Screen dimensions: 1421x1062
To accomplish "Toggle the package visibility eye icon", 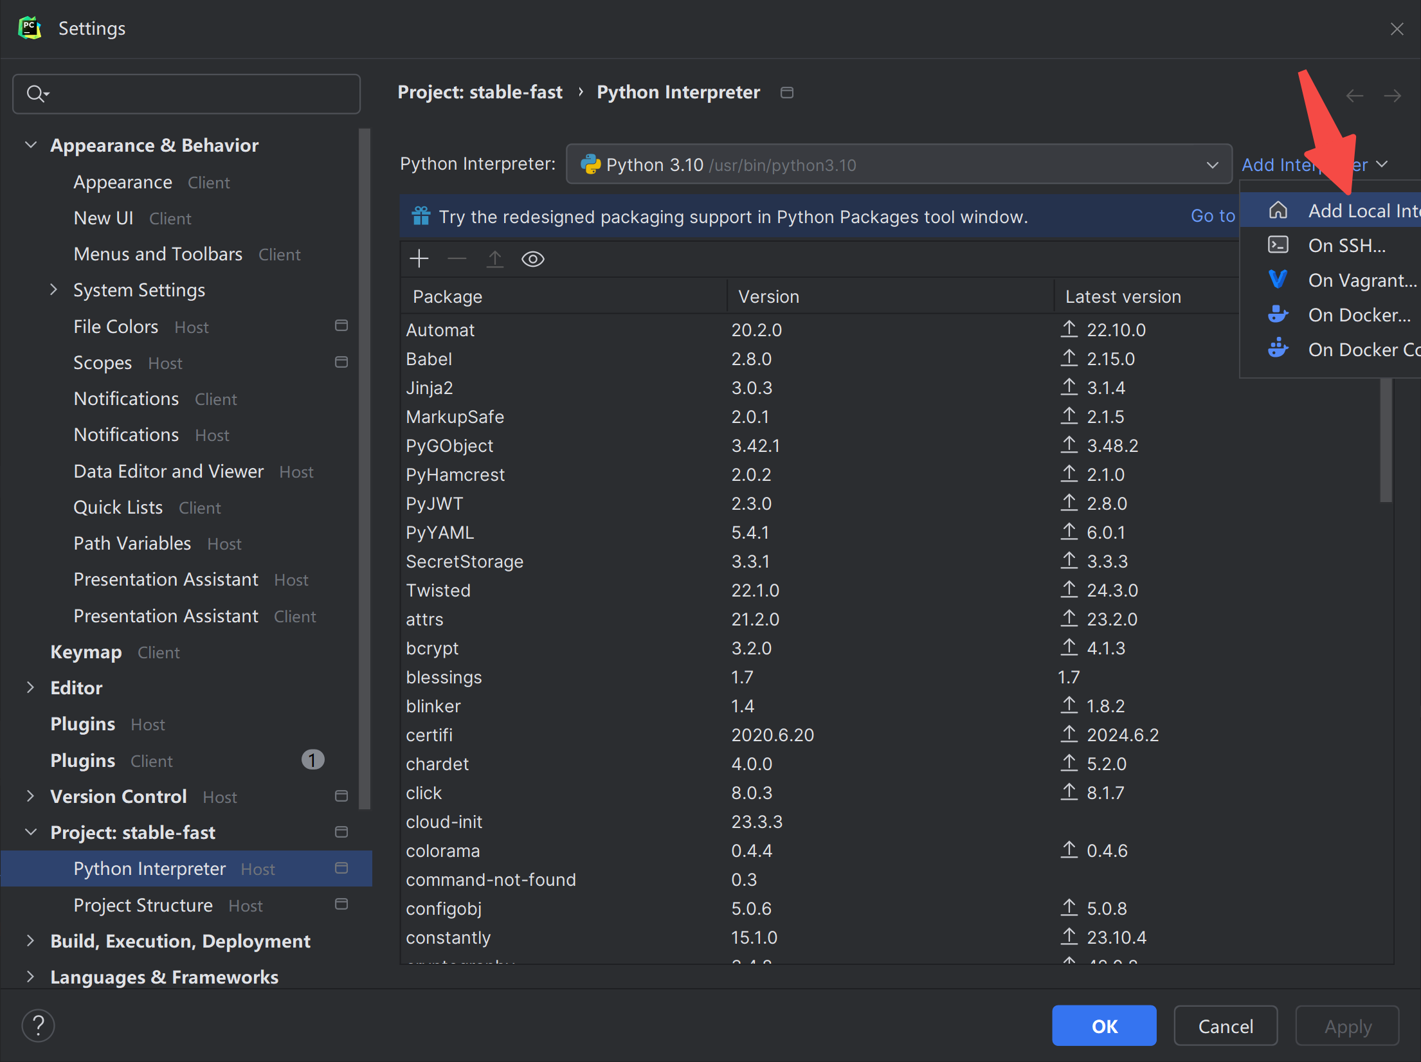I will click(533, 259).
